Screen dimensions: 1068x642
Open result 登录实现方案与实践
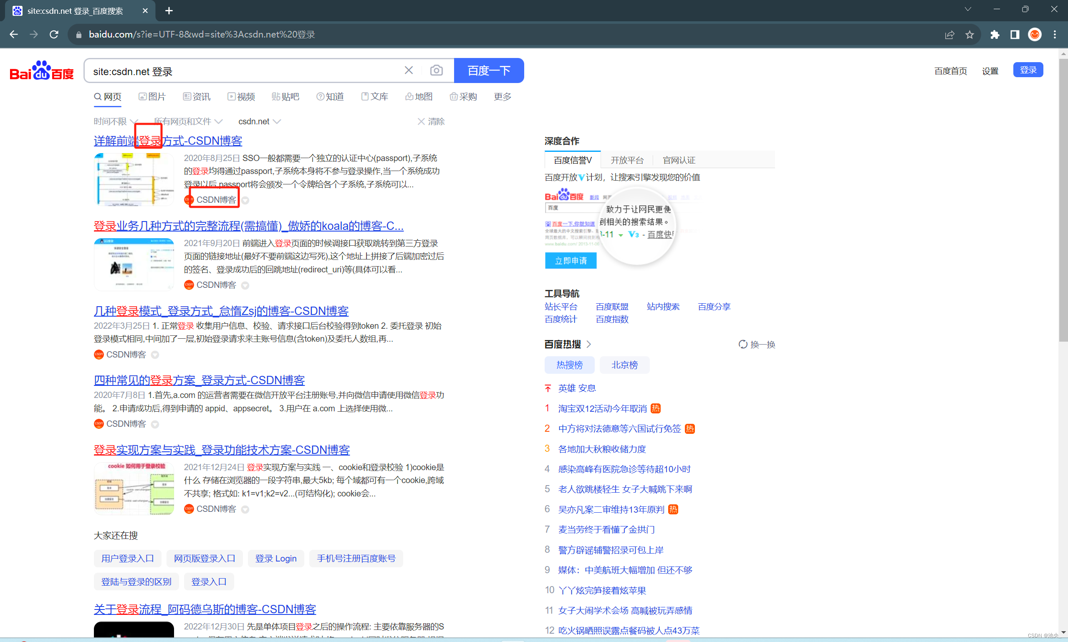[222, 450]
